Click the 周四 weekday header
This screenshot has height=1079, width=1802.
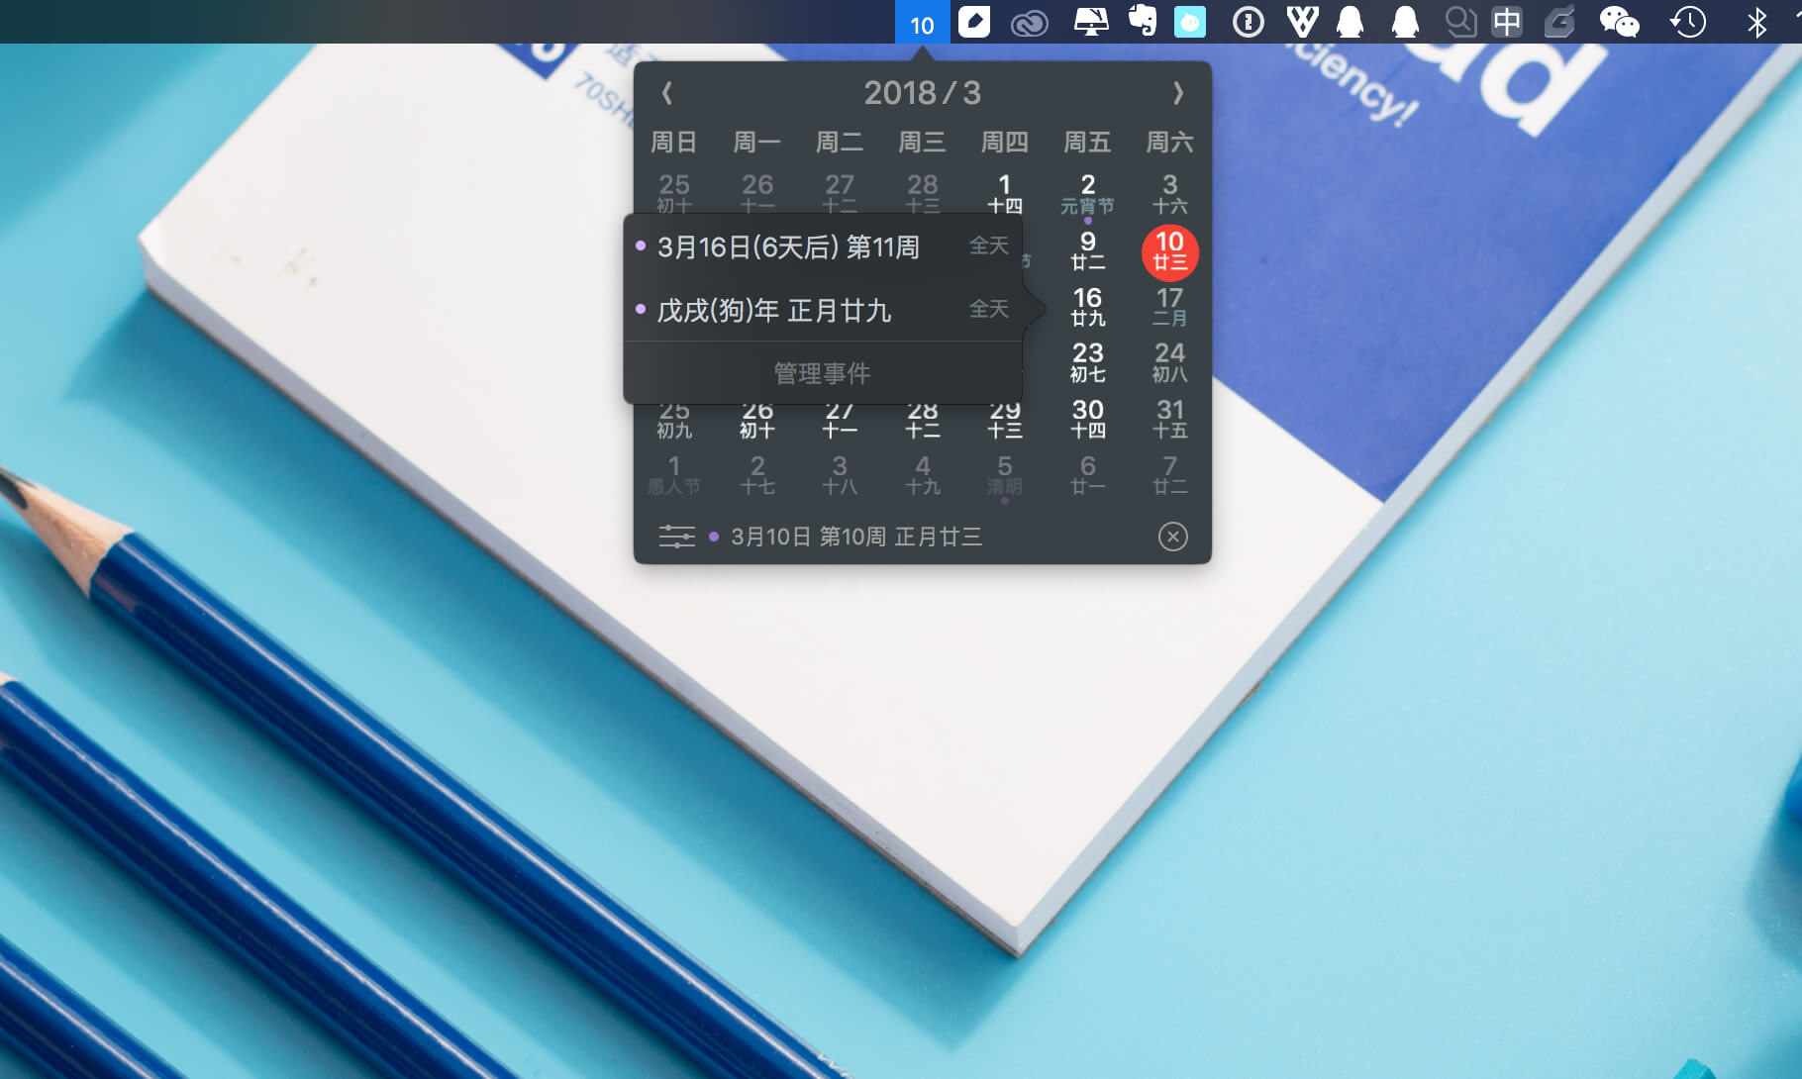point(1005,143)
